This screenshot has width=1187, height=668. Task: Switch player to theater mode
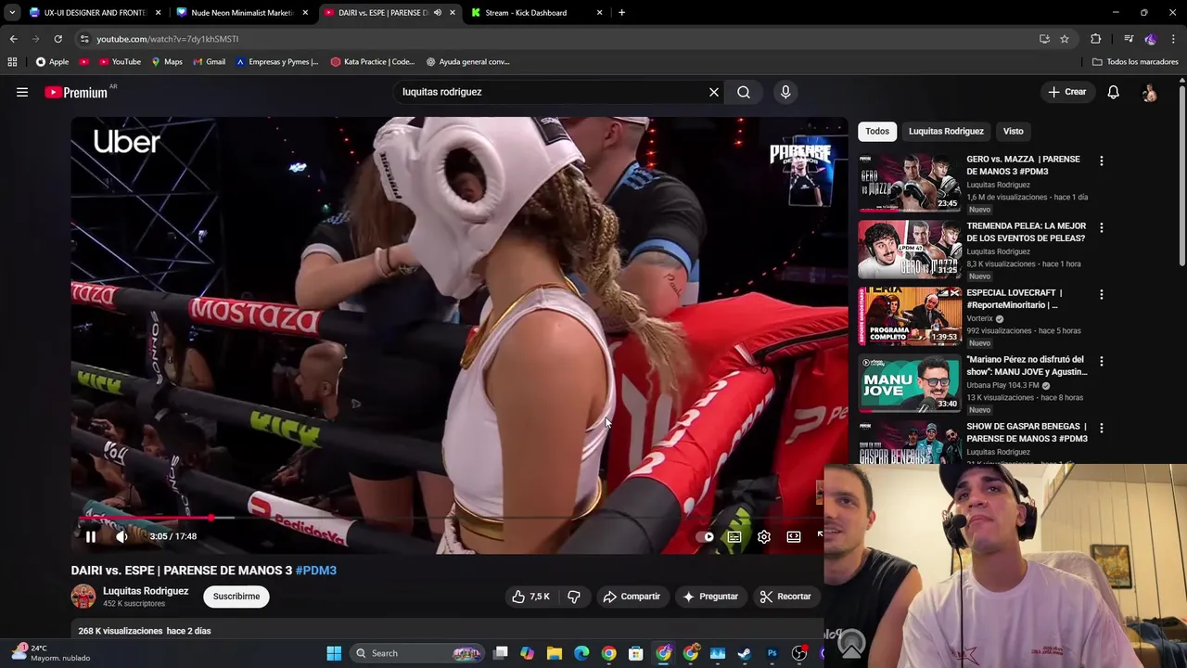(794, 536)
